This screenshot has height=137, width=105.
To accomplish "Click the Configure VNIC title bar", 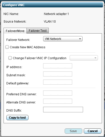I will click(52, 5).
